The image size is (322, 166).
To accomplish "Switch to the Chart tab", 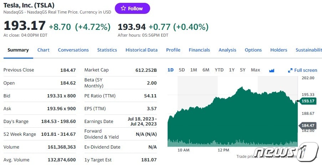I will click(44, 50).
